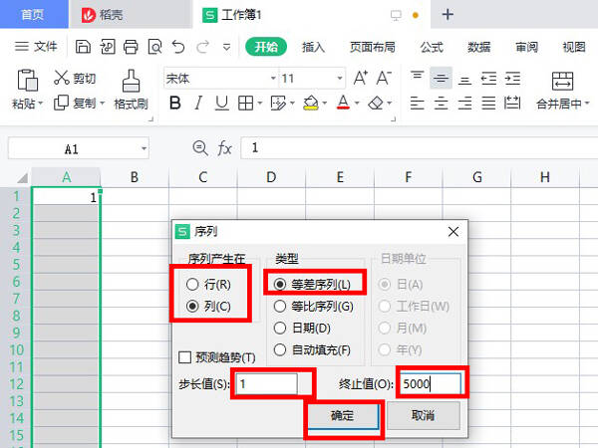
Task: Click the formula bar input
Action: pos(419,148)
